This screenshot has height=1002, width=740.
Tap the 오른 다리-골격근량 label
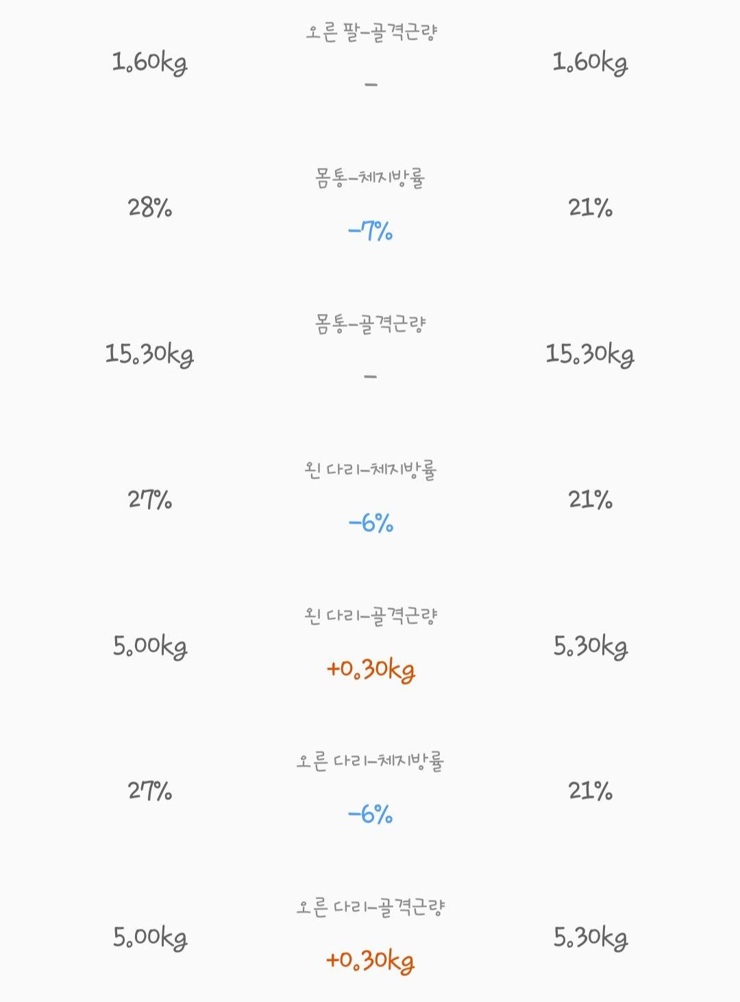[371, 907]
